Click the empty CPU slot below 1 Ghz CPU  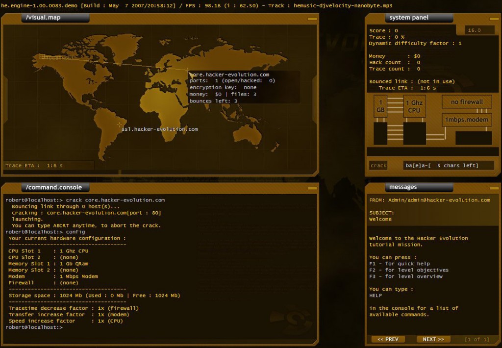click(x=414, y=133)
